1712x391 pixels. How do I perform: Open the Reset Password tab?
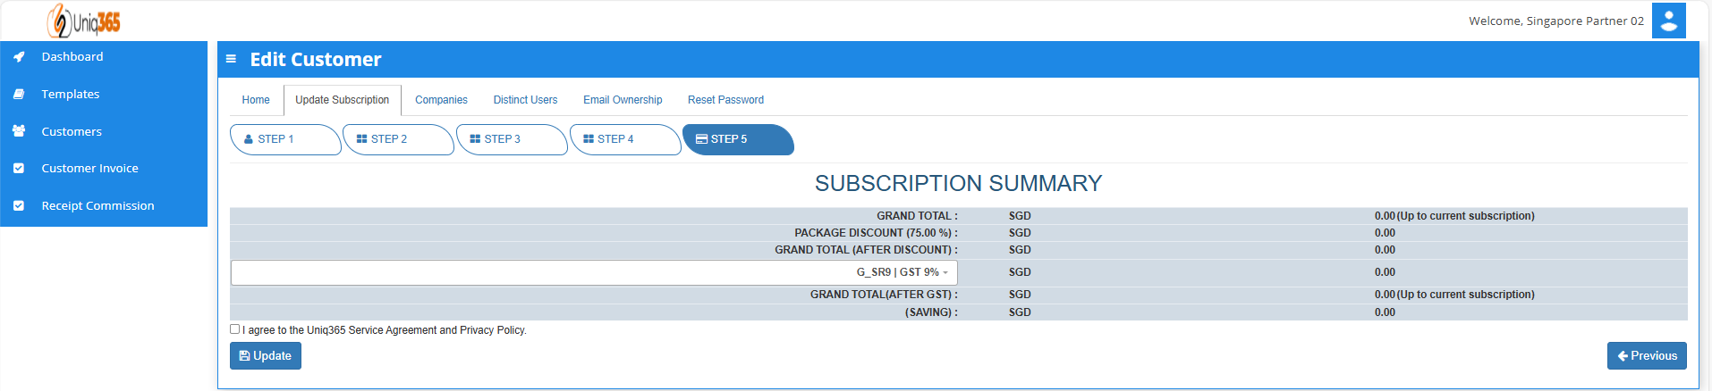click(725, 100)
